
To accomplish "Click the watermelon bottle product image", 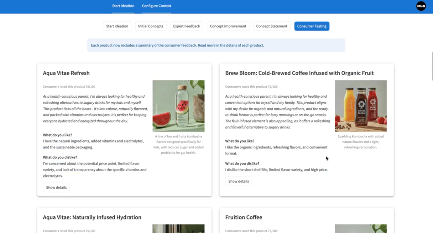I will click(178, 106).
